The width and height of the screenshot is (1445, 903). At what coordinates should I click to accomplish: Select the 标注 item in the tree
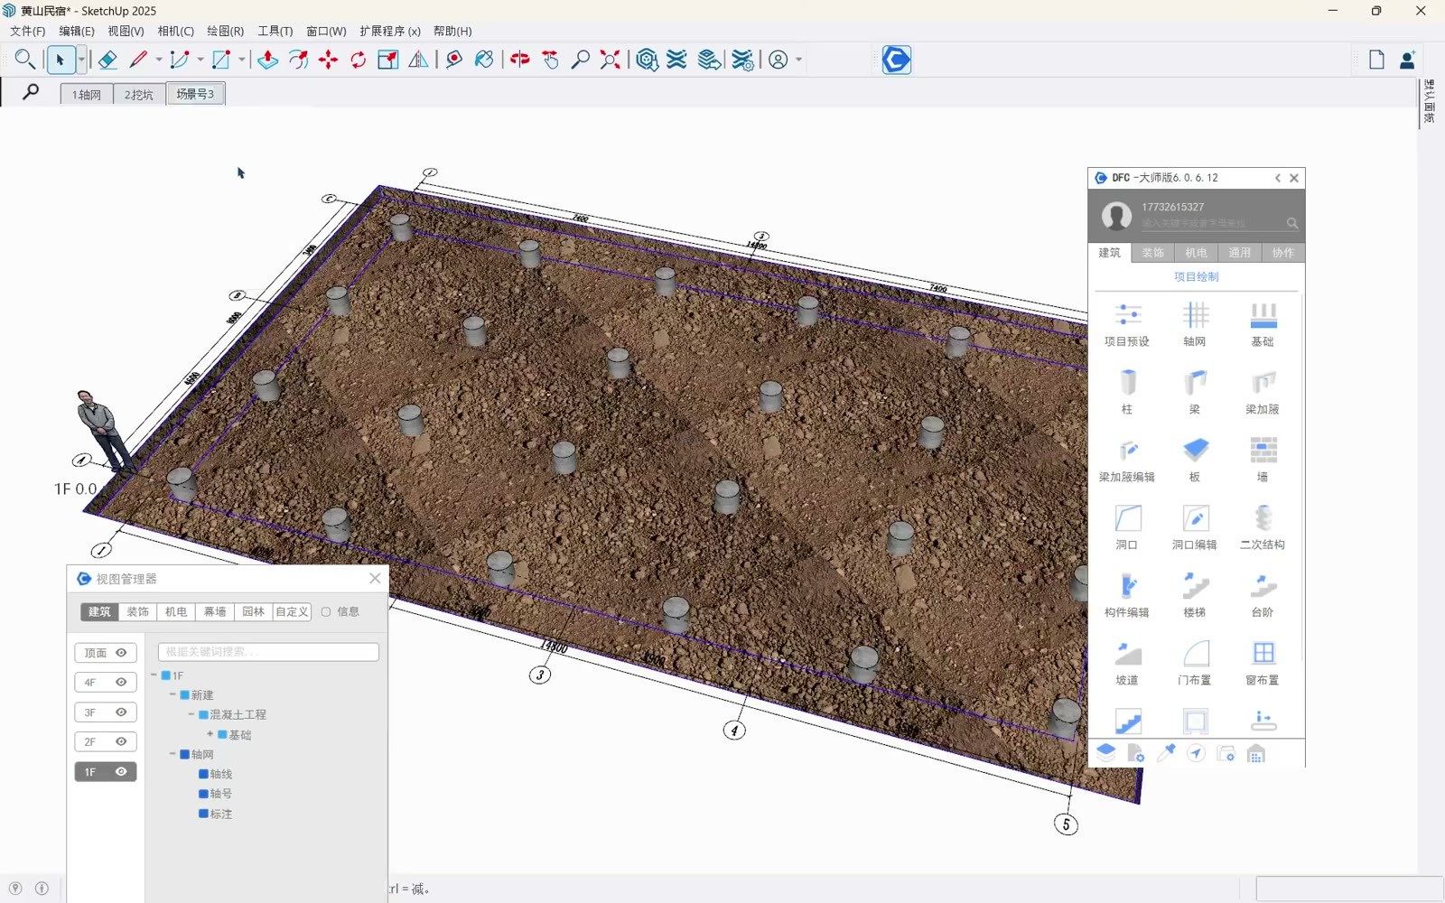pyautogui.click(x=221, y=814)
